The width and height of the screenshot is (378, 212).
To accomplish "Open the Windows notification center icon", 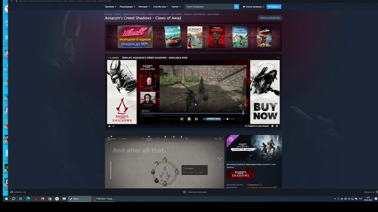I will tap(376, 199).
